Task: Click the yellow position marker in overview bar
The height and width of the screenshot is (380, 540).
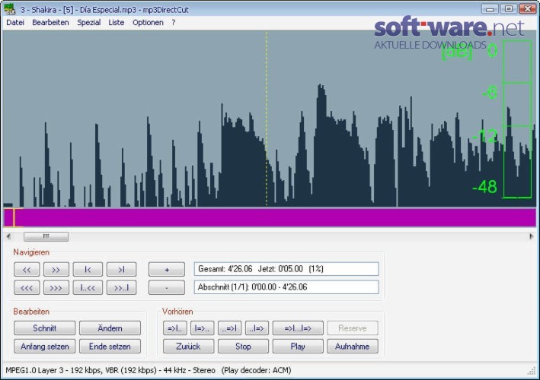Action: pos(14,218)
